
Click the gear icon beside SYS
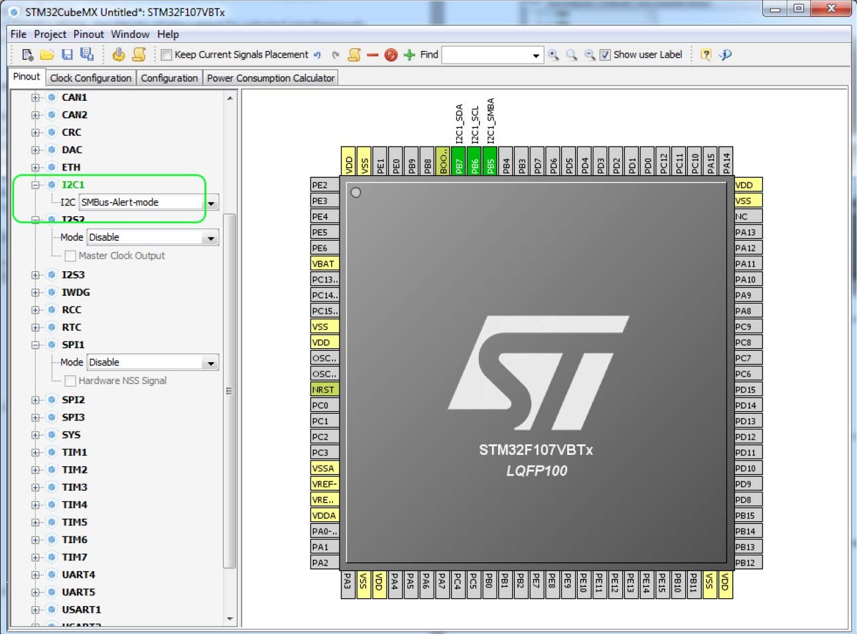[51, 435]
